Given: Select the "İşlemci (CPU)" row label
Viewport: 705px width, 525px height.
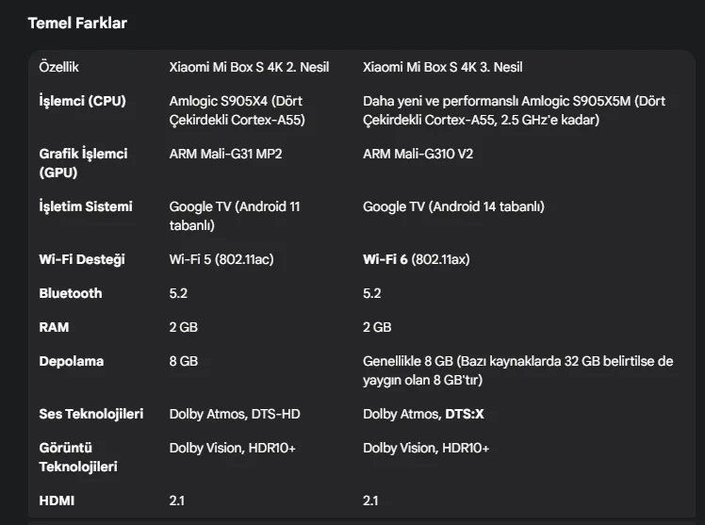Looking at the screenshot, I should click(x=82, y=101).
